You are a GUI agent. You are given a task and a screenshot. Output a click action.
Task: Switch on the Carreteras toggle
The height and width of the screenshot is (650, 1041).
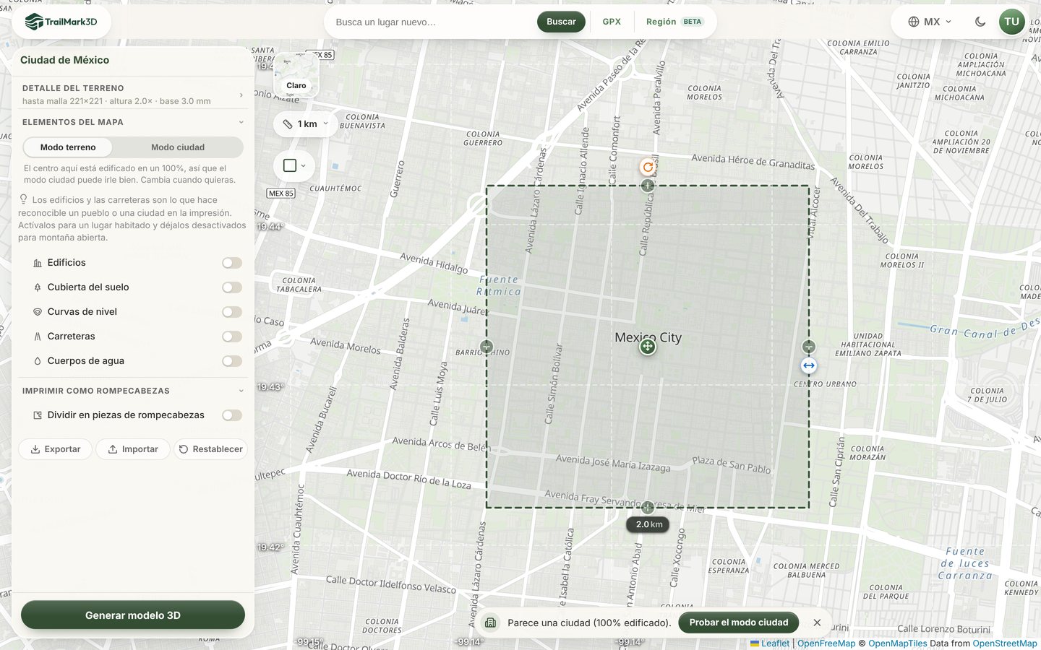tap(232, 337)
